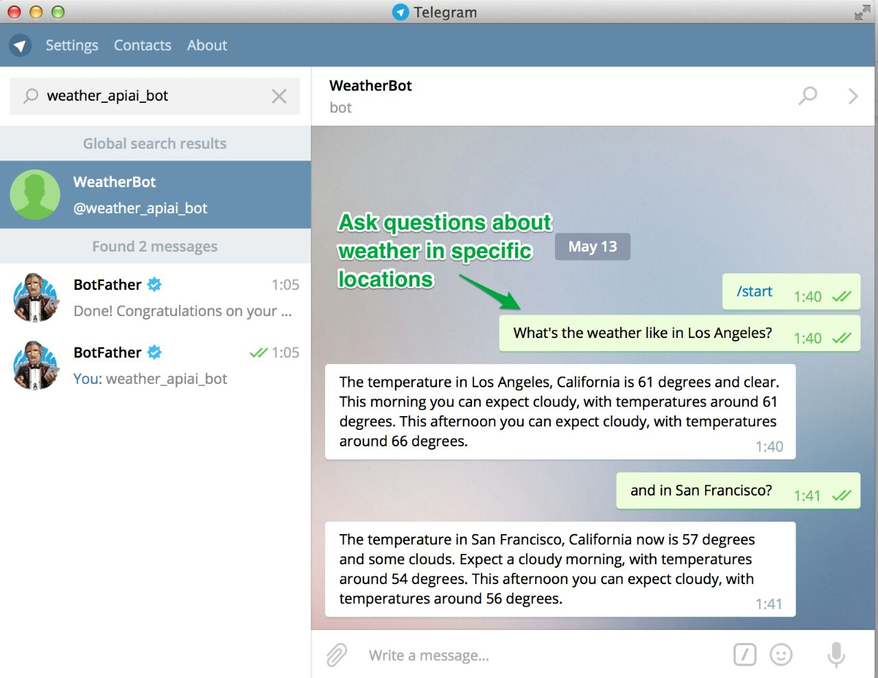
Task: Toggle fullscreen with the title bar arrows
Action: (862, 12)
